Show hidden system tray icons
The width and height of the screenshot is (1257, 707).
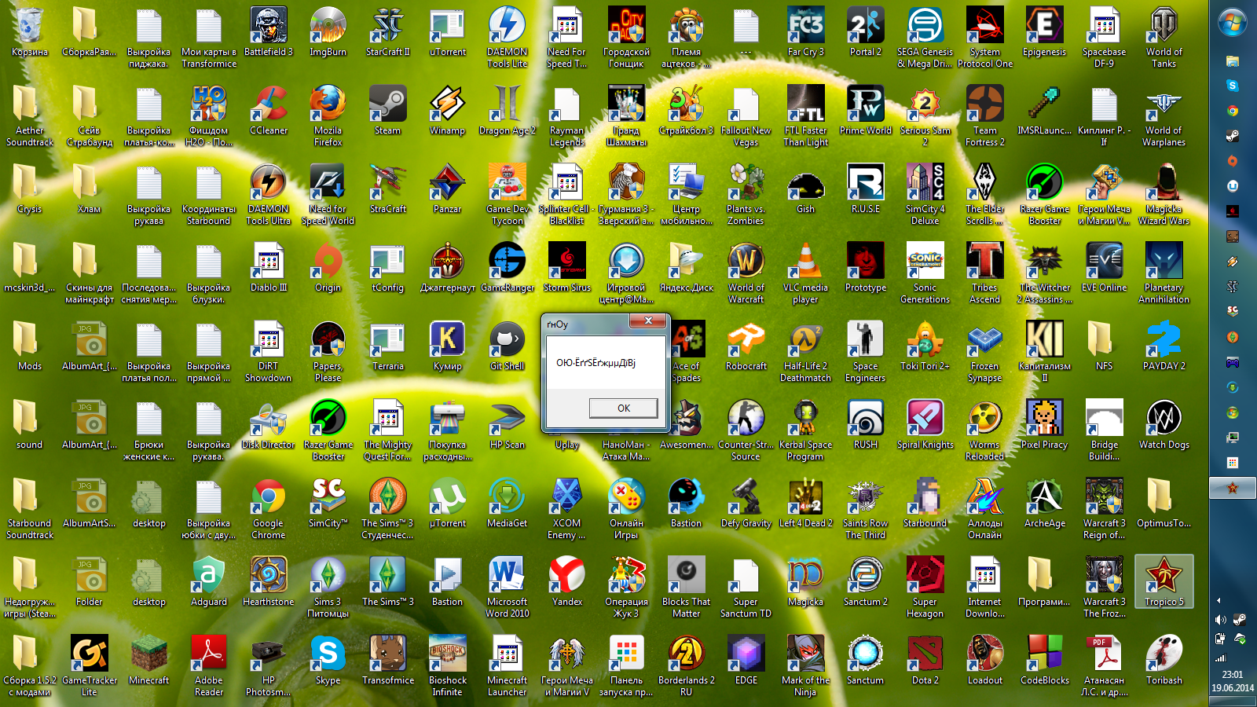click(x=1219, y=601)
